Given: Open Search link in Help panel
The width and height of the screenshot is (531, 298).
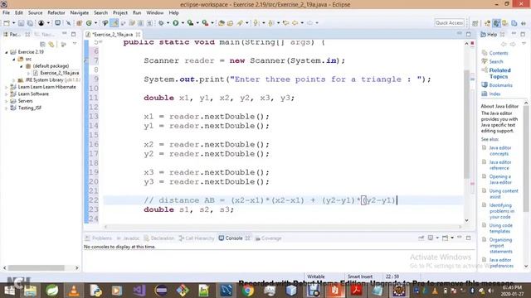Looking at the screenshot, I should [x=496, y=61].
